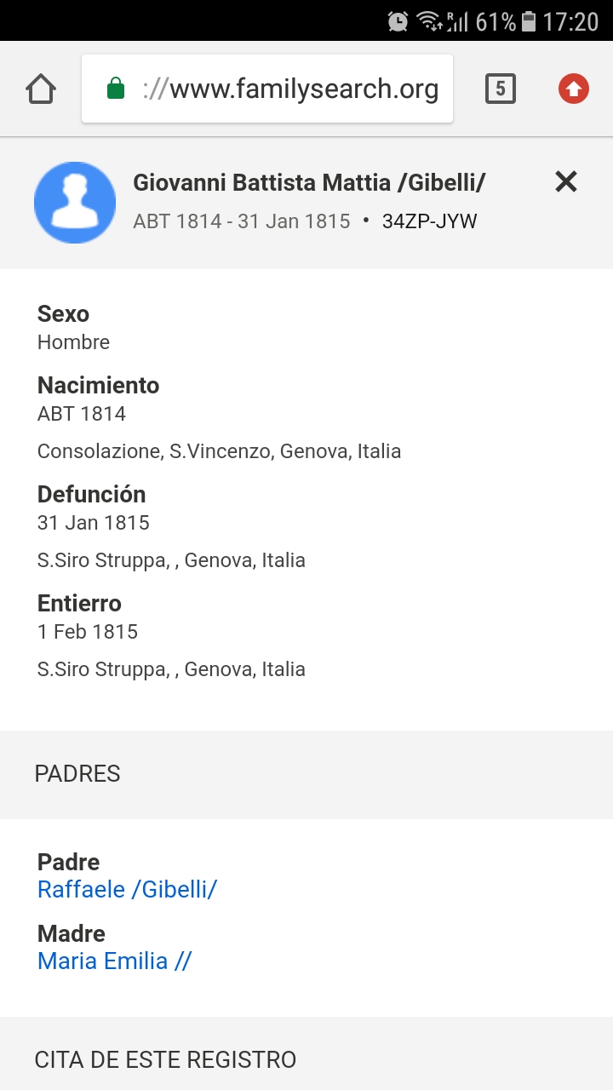Viewport: 613px width, 1090px height.
Task: Open the mother link Maria Emilia //
Action: pos(115,961)
